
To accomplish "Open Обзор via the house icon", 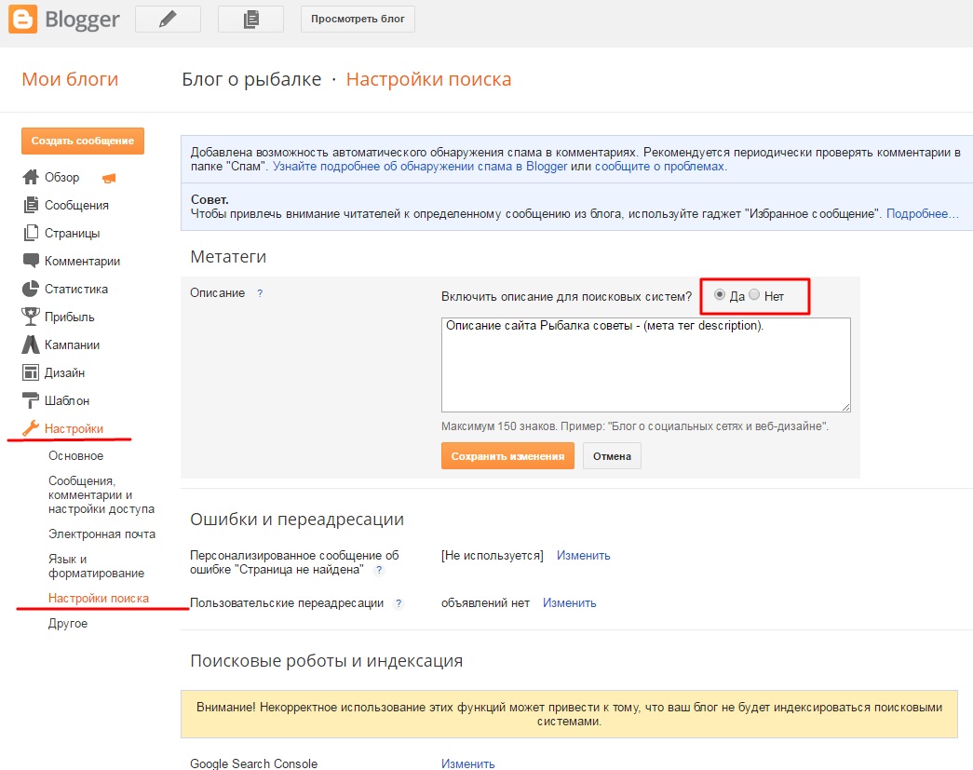I will coord(30,178).
